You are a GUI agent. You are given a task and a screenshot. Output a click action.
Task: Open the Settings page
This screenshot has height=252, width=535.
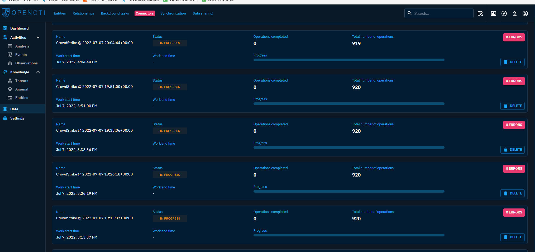(x=17, y=118)
